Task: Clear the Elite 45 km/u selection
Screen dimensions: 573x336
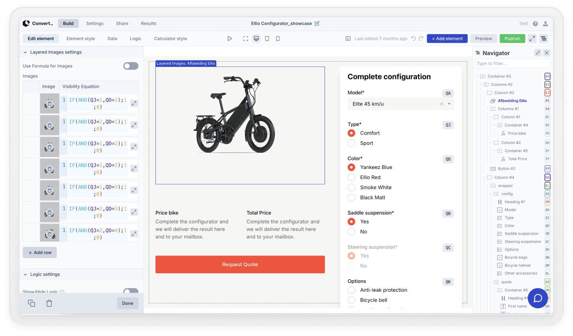Action: pos(442,104)
